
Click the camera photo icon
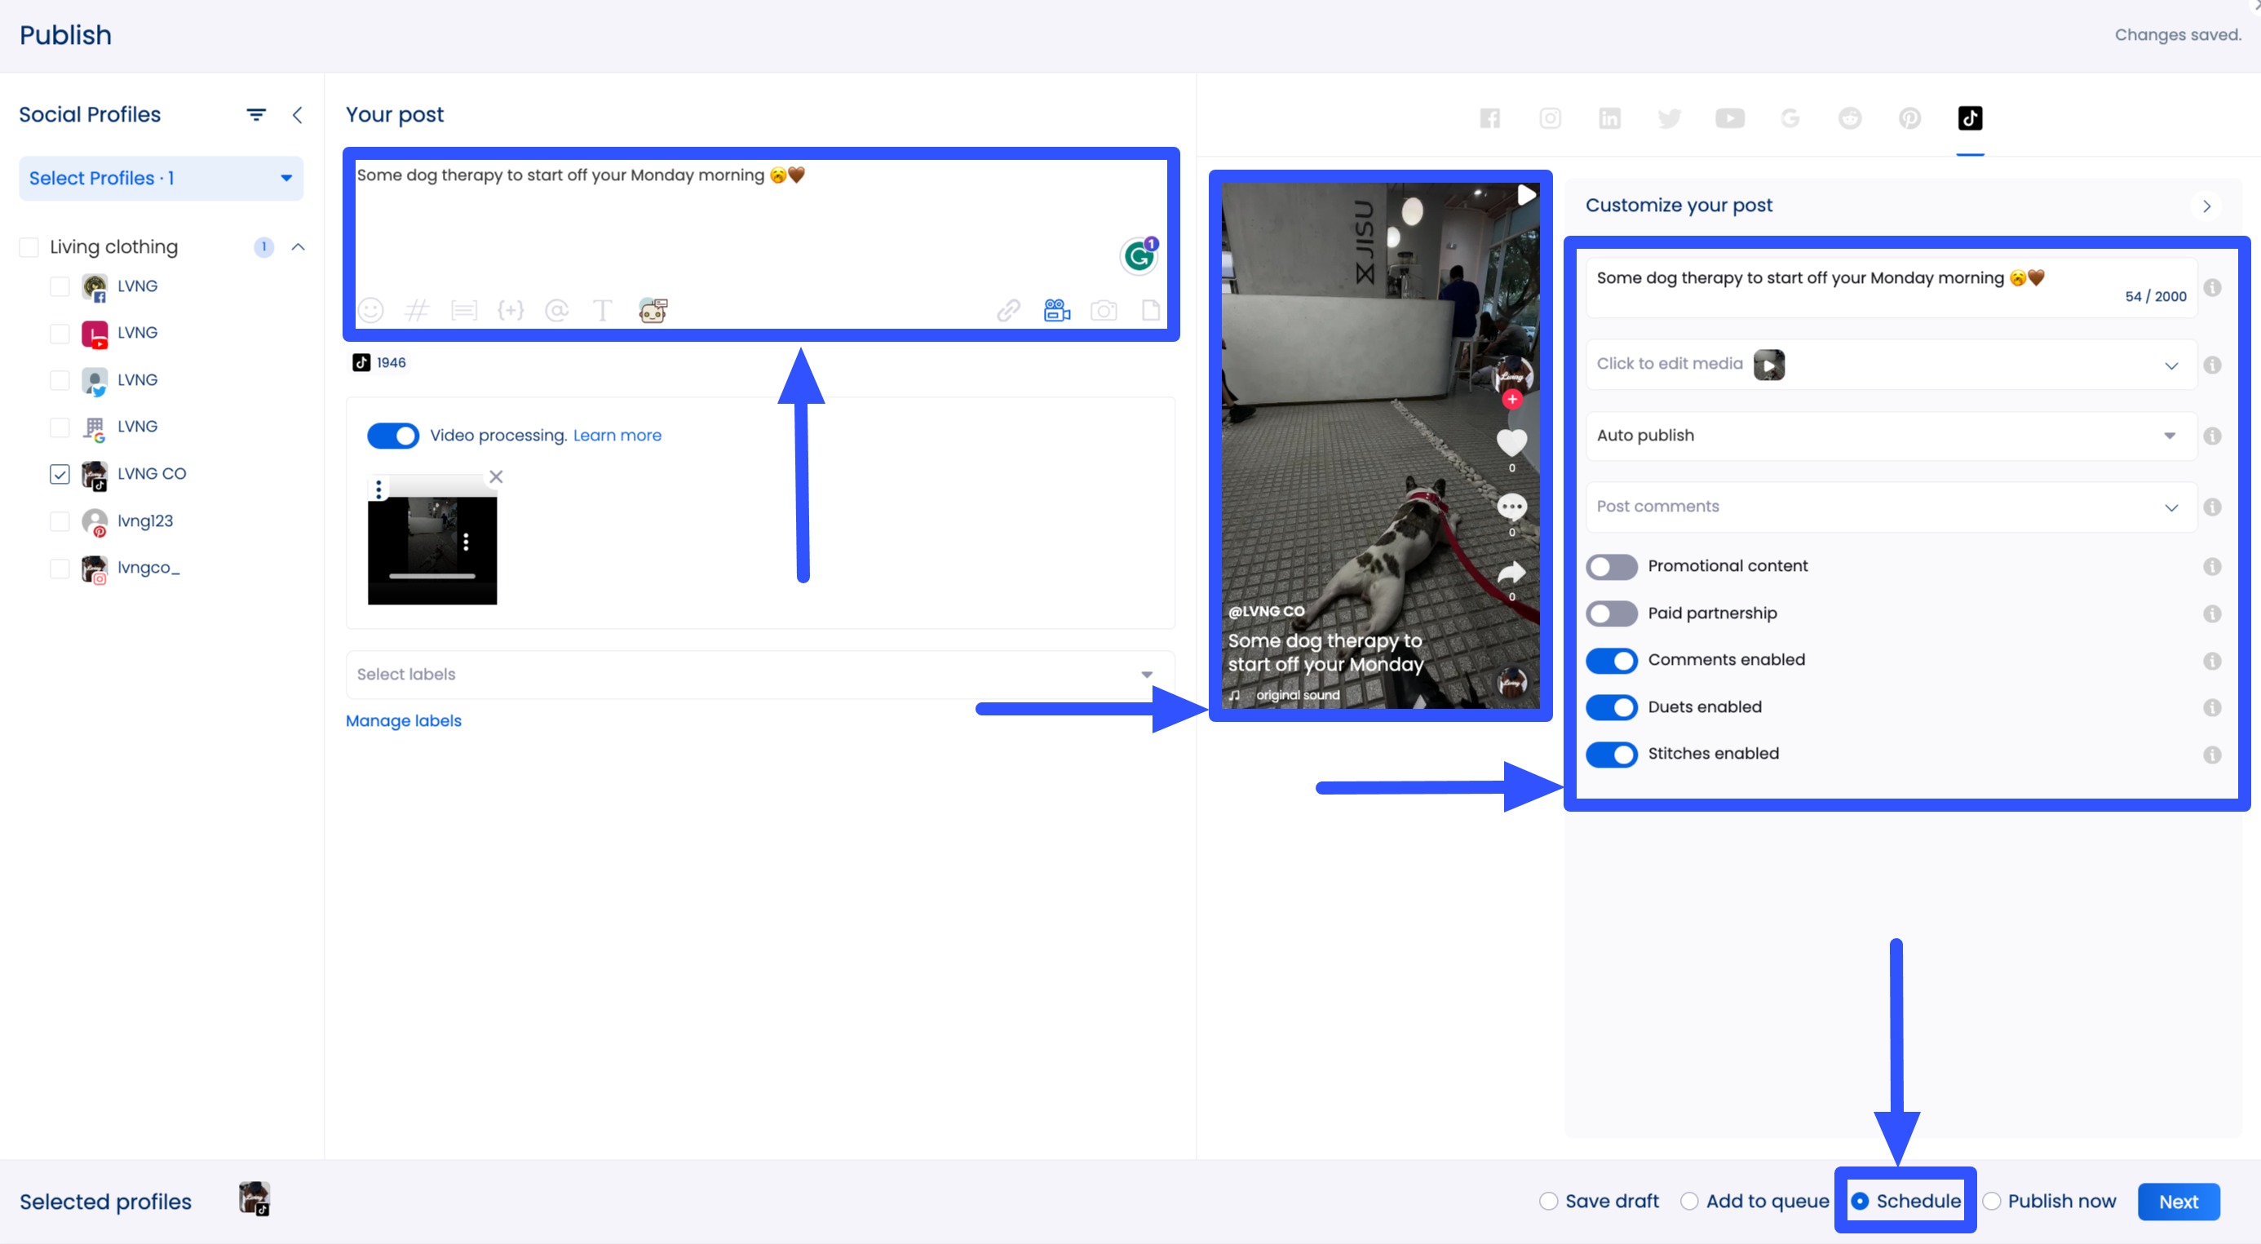tap(1104, 310)
